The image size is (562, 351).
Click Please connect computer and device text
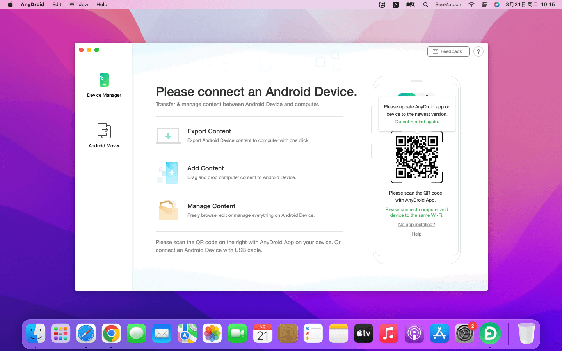[416, 213]
